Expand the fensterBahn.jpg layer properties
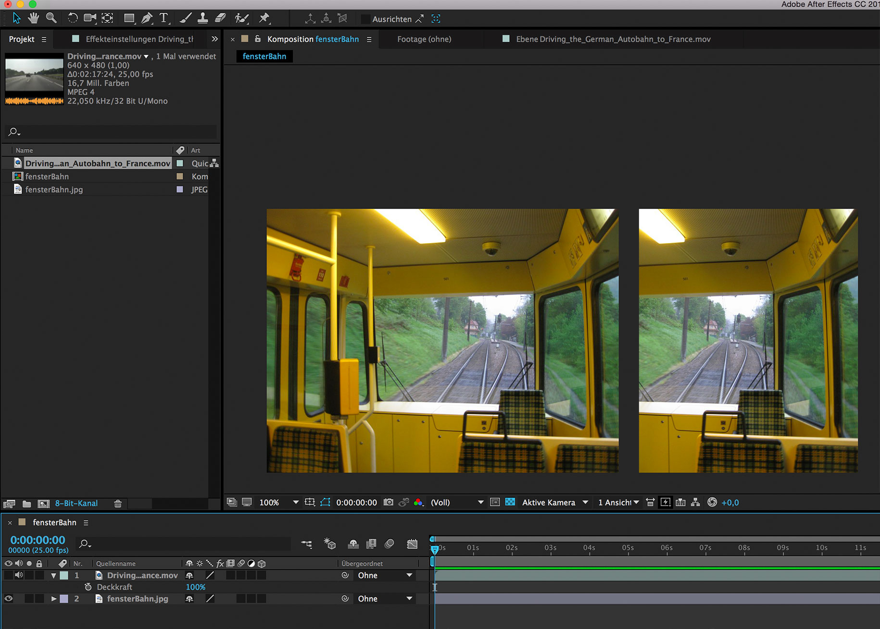880x629 pixels. [54, 599]
